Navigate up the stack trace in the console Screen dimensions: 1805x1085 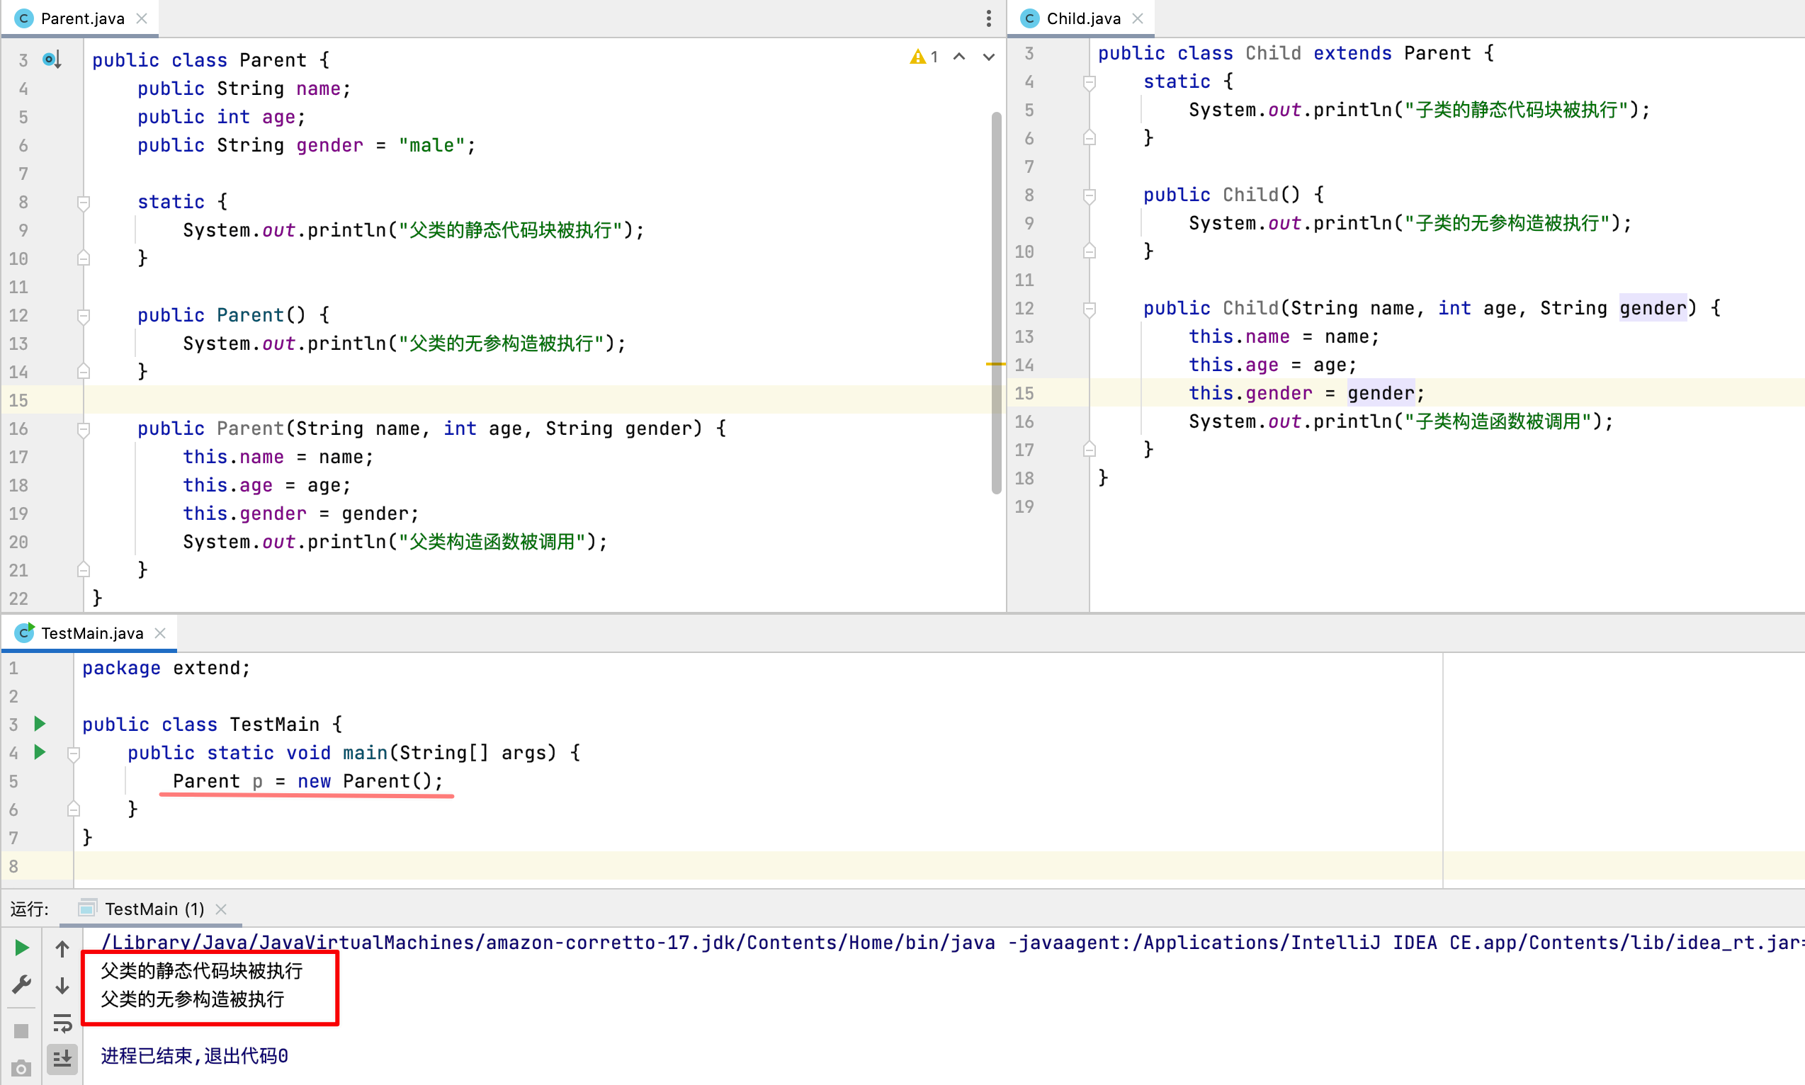coord(62,948)
